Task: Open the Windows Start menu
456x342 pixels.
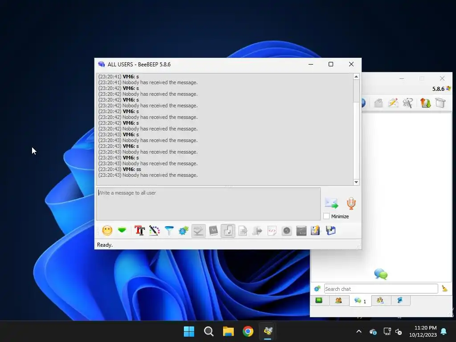Action: (x=189, y=331)
